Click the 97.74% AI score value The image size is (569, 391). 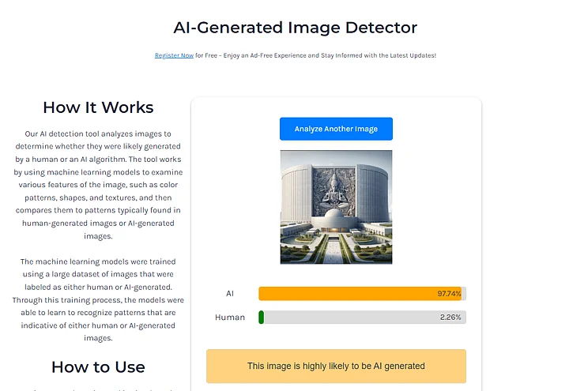point(449,294)
